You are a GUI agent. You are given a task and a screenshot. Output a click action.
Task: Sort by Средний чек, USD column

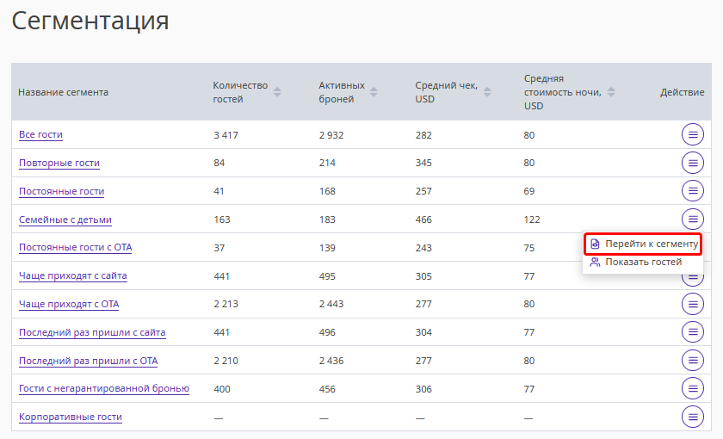click(x=486, y=92)
